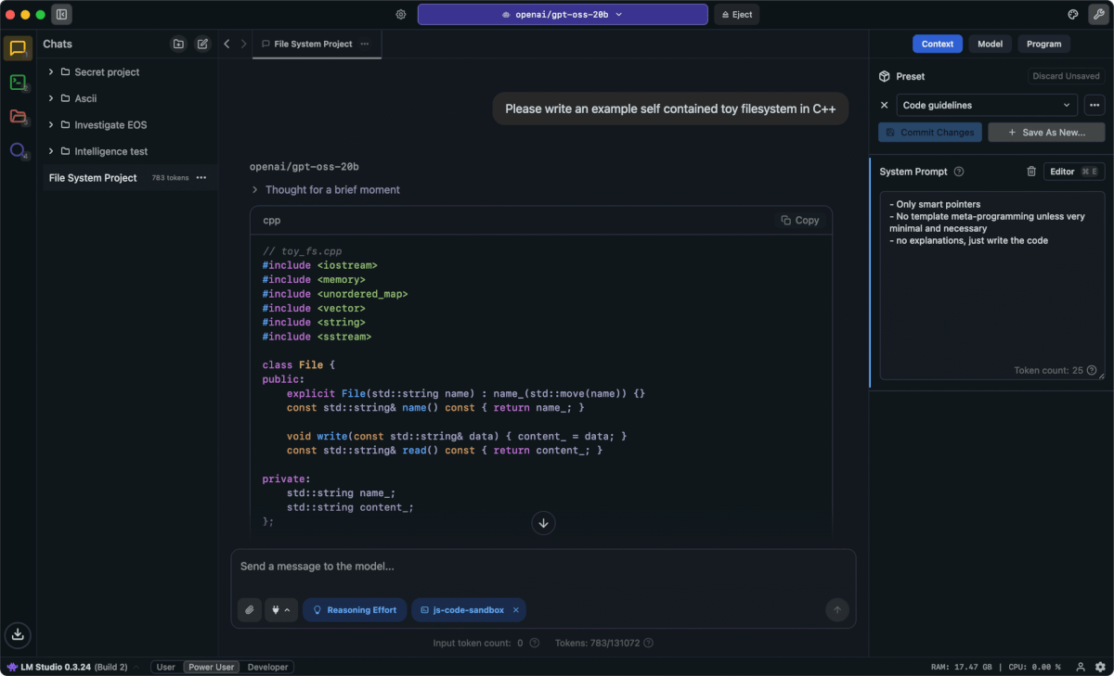Click inside the System Prompt text area
1114x676 pixels.
point(992,286)
